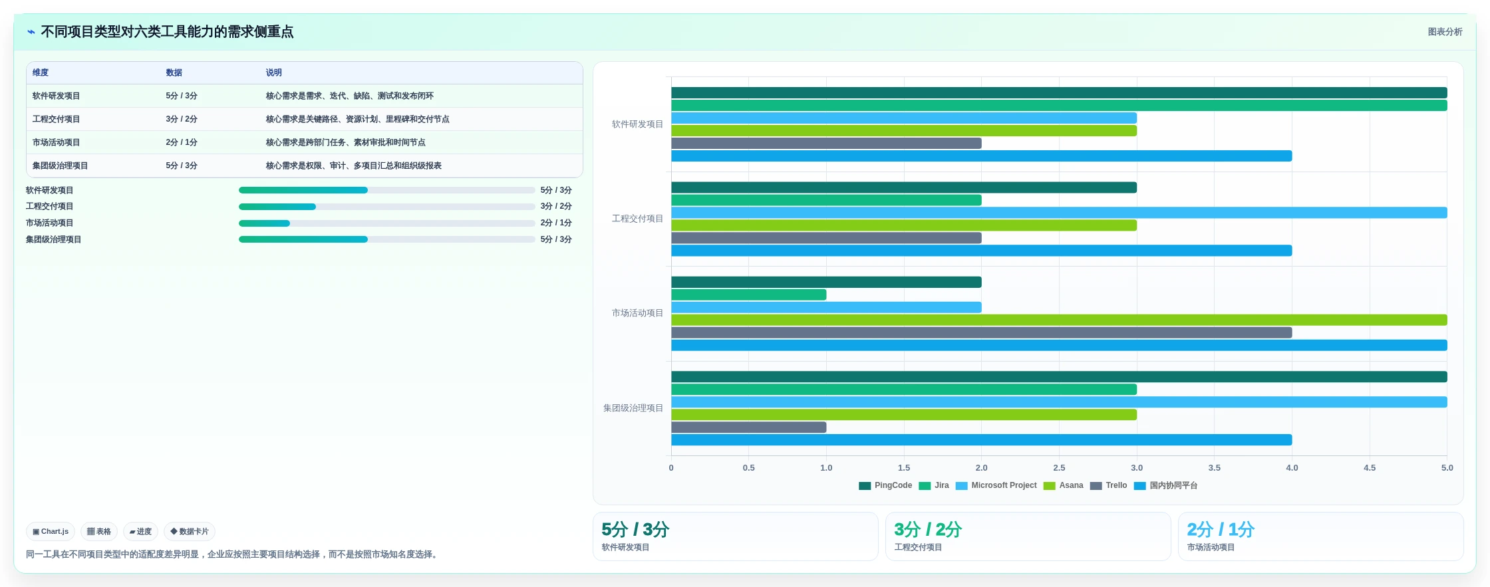Click the description 核心需求是权限、审计、多项目汇总和组织级报表
Screen dimensions: 1490x587
(354, 166)
